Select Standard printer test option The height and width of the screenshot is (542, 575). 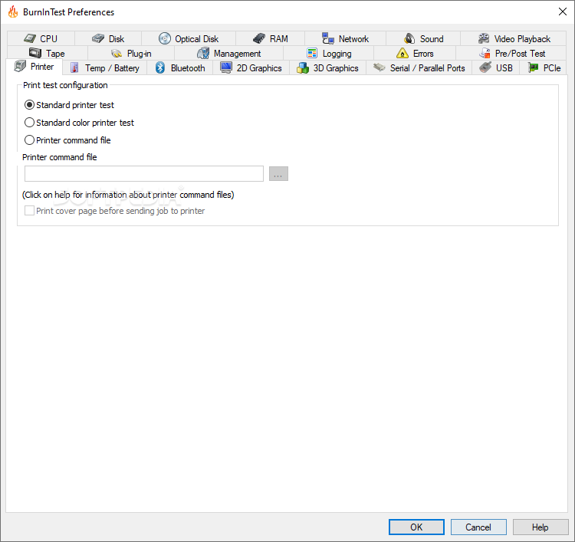(69, 105)
